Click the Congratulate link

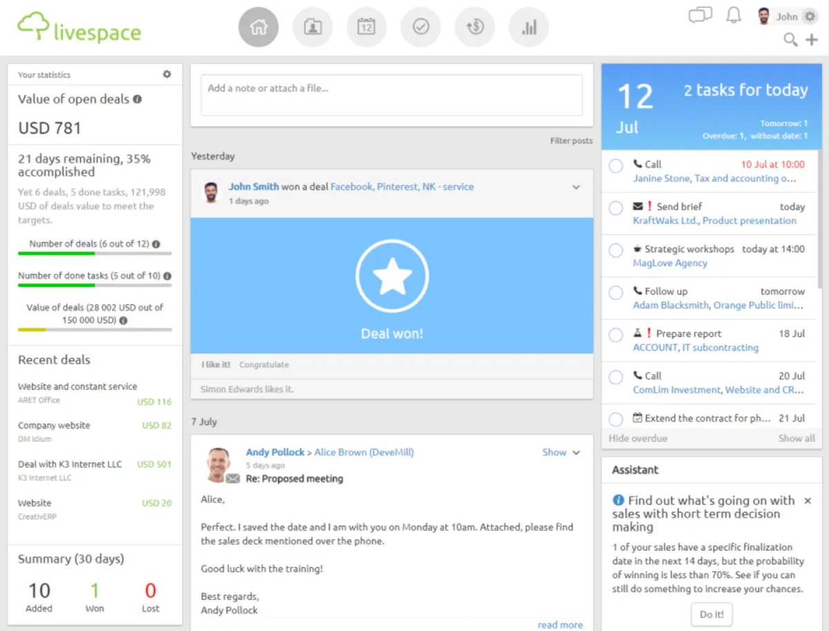264,364
